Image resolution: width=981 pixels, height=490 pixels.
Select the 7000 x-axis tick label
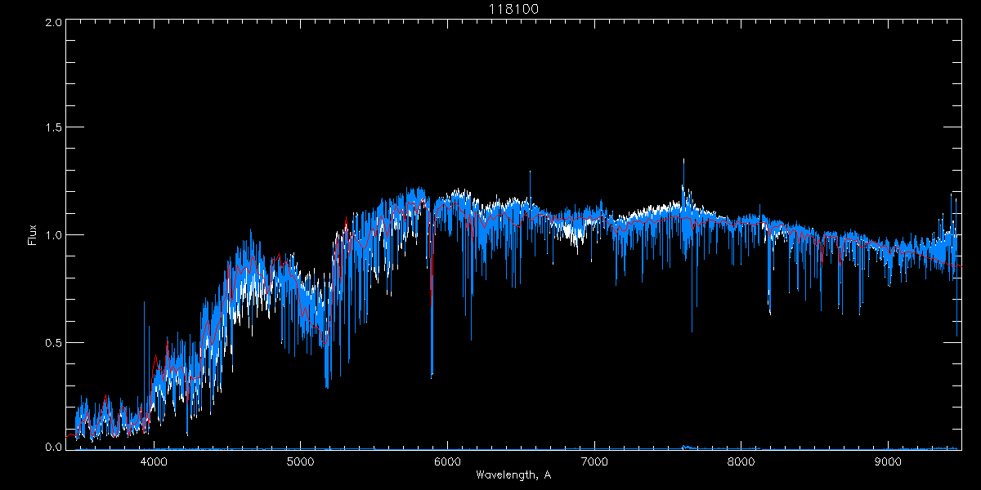pyautogui.click(x=594, y=462)
